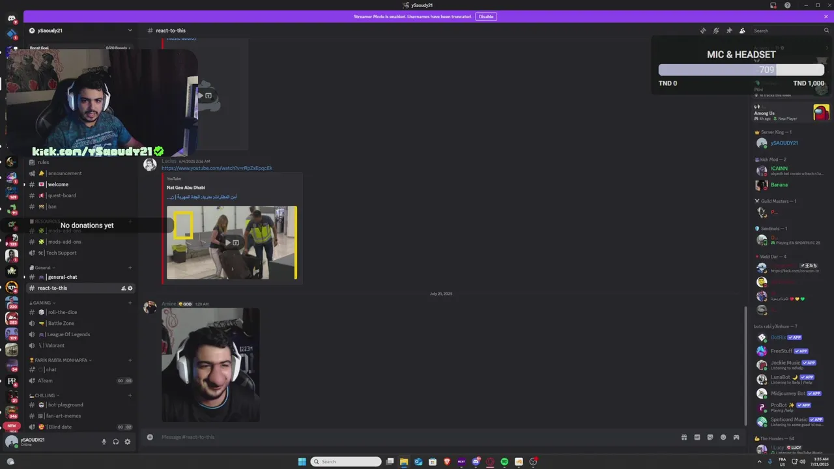Image resolution: width=834 pixels, height=469 pixels.
Task: Open the Arabic video title link in embed
Action: click(201, 197)
